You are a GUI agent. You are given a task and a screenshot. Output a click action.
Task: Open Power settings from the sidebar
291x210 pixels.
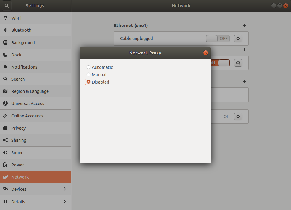click(x=18, y=165)
